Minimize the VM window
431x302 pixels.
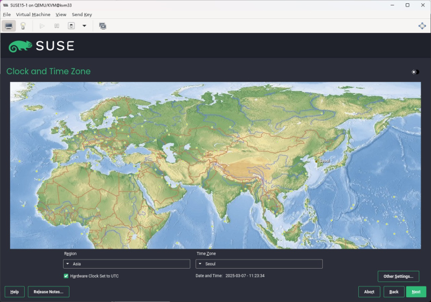(392, 5)
